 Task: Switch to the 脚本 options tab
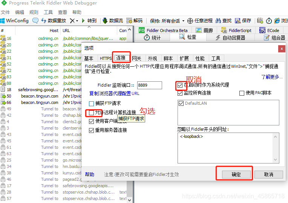tap(168, 58)
